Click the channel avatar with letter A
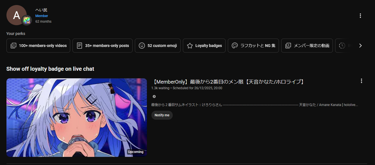Image resolution: width=375 pixels, height=165 pixels. pyautogui.click(x=17, y=15)
